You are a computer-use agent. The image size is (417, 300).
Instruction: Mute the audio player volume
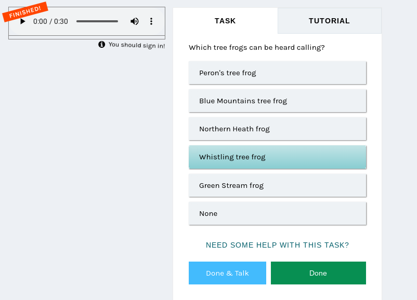pos(135,21)
